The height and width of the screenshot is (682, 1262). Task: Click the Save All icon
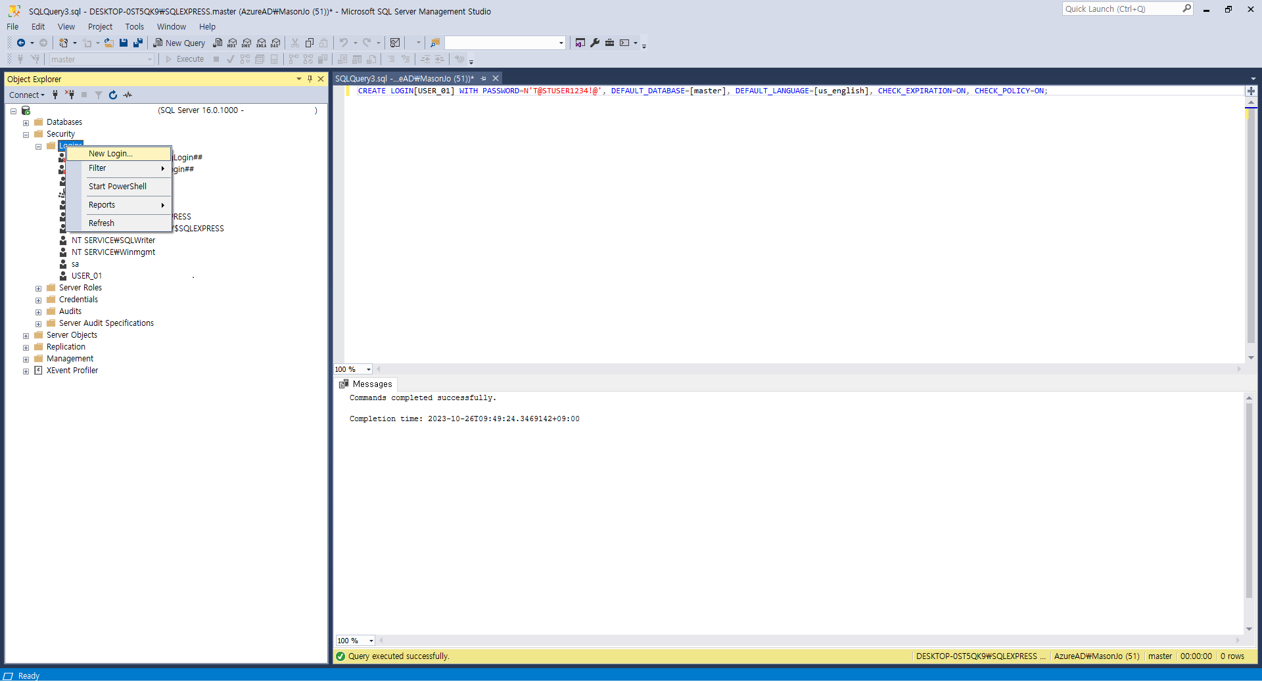click(138, 43)
